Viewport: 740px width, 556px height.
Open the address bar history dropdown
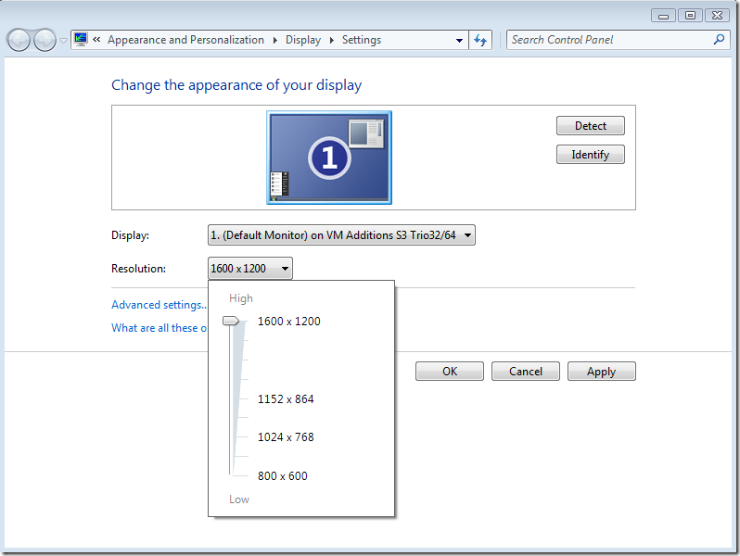[459, 41]
